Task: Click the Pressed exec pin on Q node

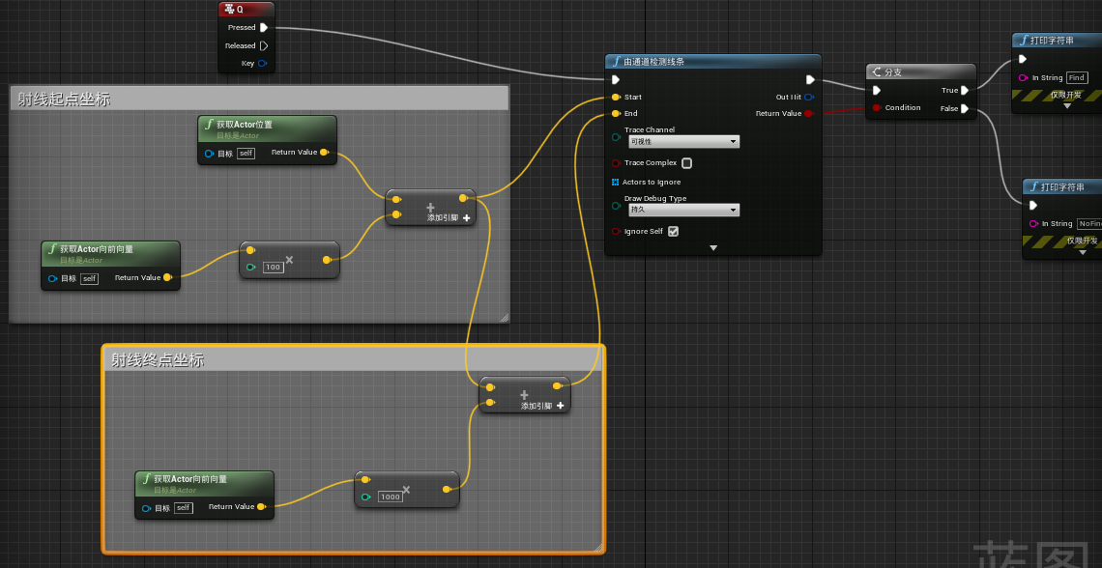Action: click(264, 28)
